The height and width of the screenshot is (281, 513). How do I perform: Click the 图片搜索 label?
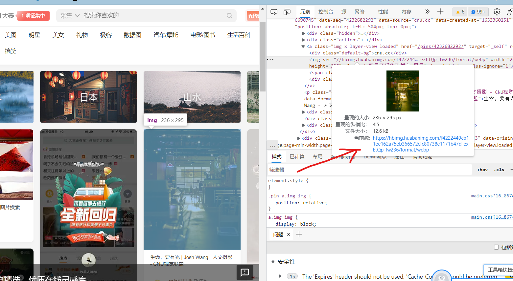click(10, 207)
